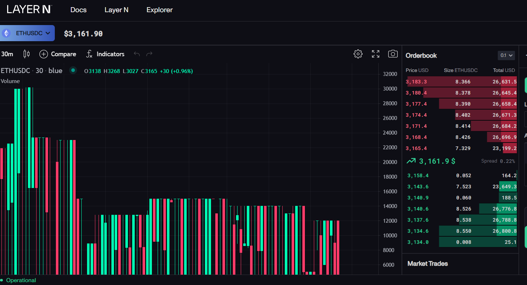Screen dimensions: 527x285
Task: Select the ask price 3,180.4 row
Action: (x=461, y=93)
